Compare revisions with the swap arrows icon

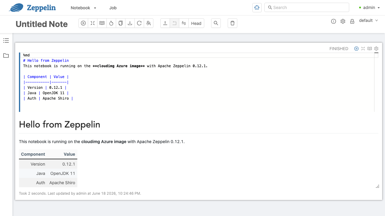tap(184, 23)
